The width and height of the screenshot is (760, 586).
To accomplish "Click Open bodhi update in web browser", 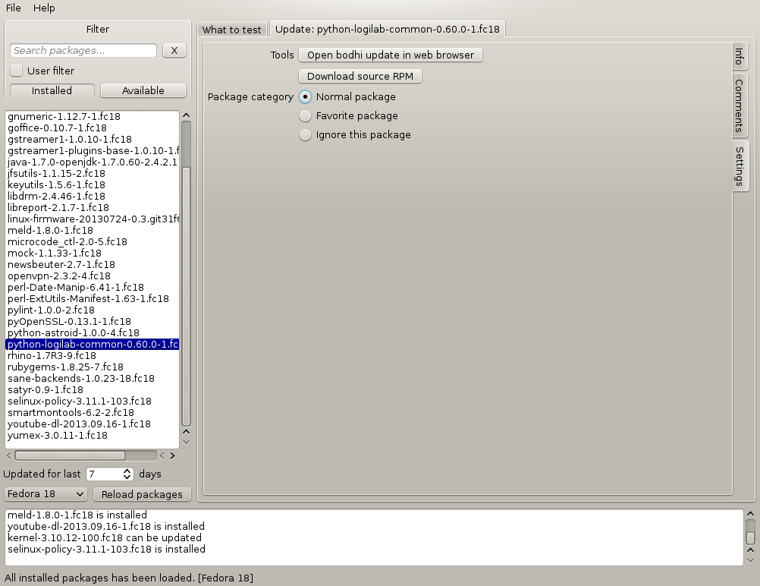I will click(x=391, y=55).
